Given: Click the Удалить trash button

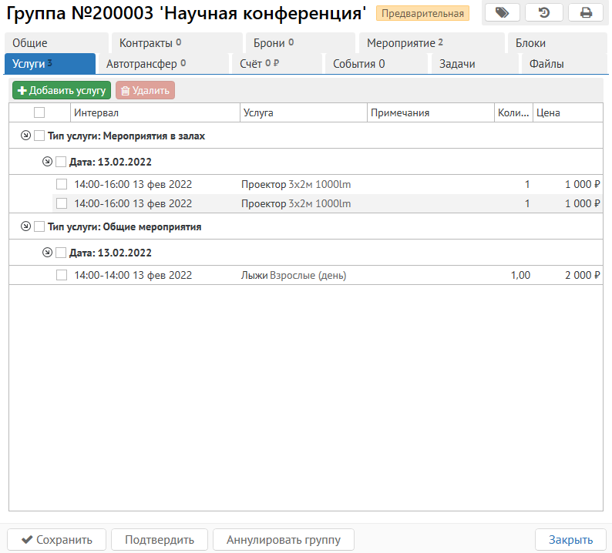Looking at the screenshot, I should click(145, 91).
